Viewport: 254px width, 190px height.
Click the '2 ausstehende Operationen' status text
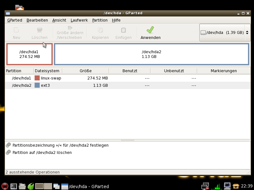click(33, 172)
